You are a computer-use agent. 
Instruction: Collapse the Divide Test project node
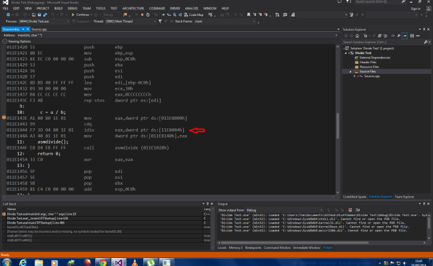click(346, 53)
